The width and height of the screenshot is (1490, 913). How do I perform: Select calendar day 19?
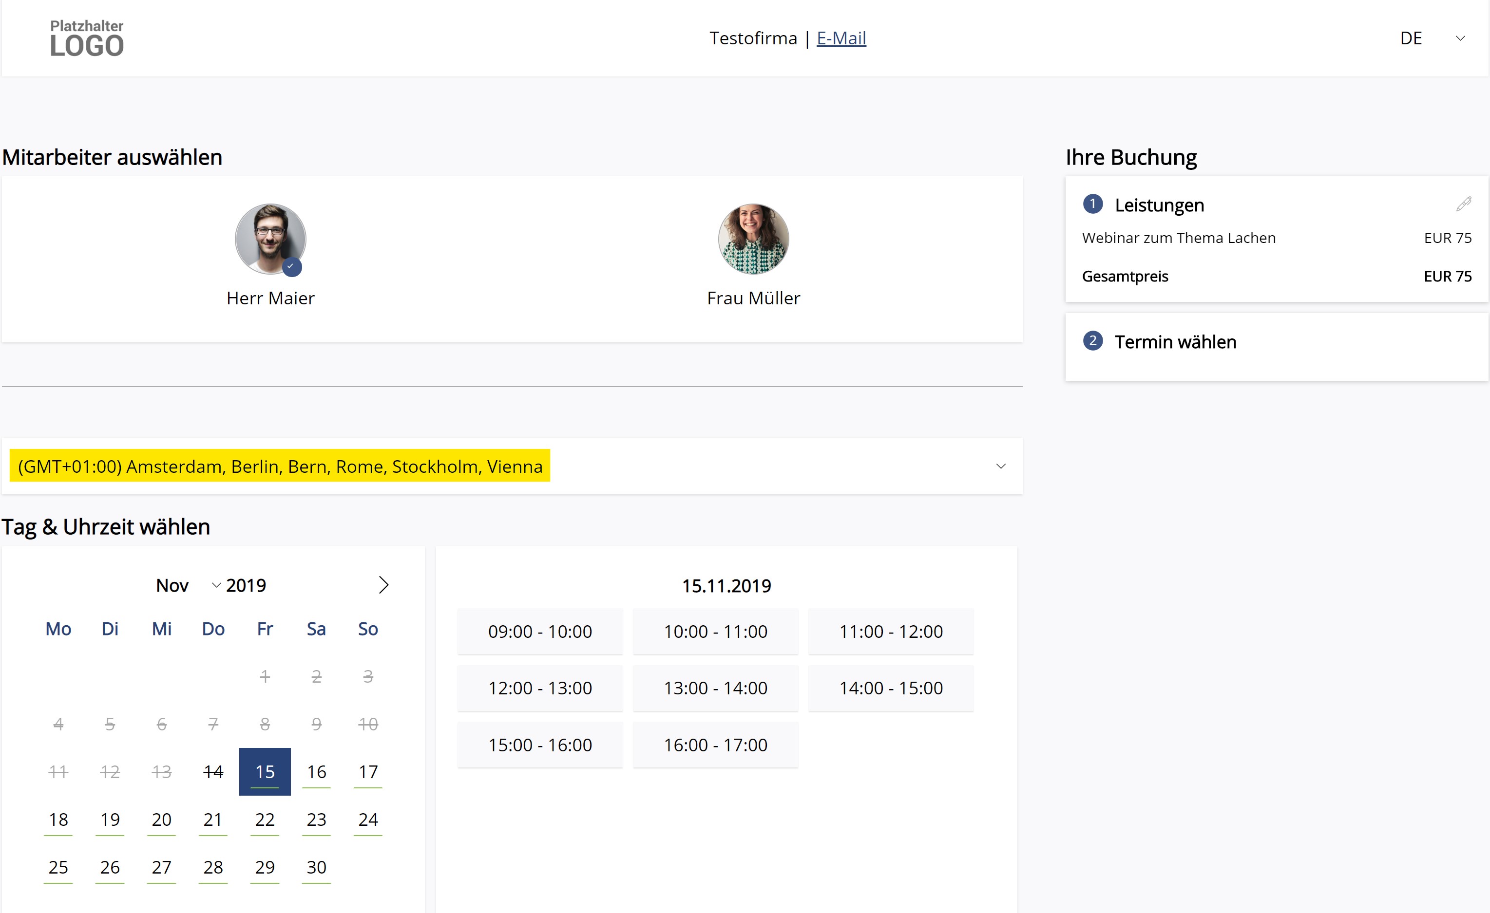(x=110, y=820)
